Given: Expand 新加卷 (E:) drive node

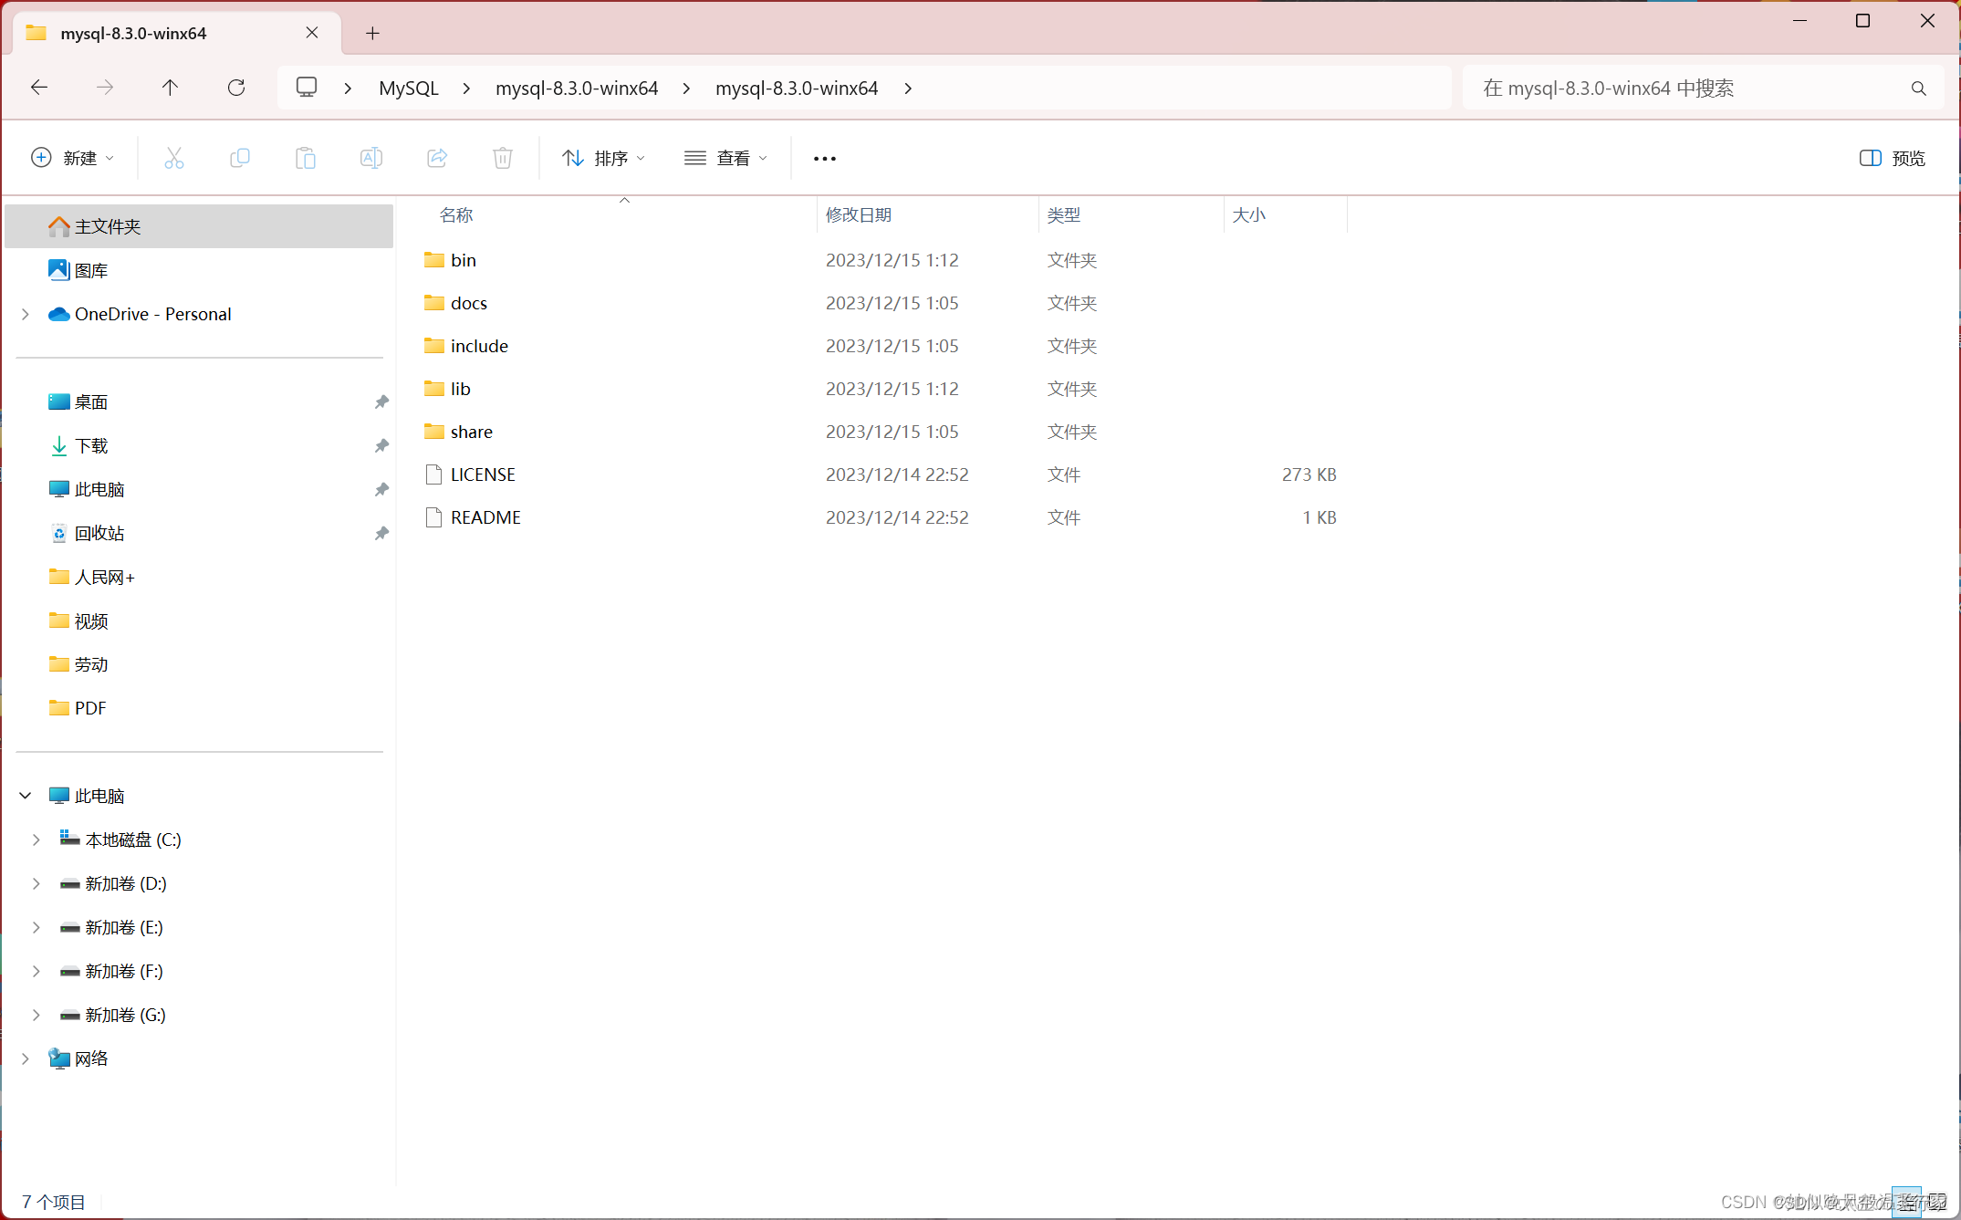Looking at the screenshot, I should tap(37, 927).
